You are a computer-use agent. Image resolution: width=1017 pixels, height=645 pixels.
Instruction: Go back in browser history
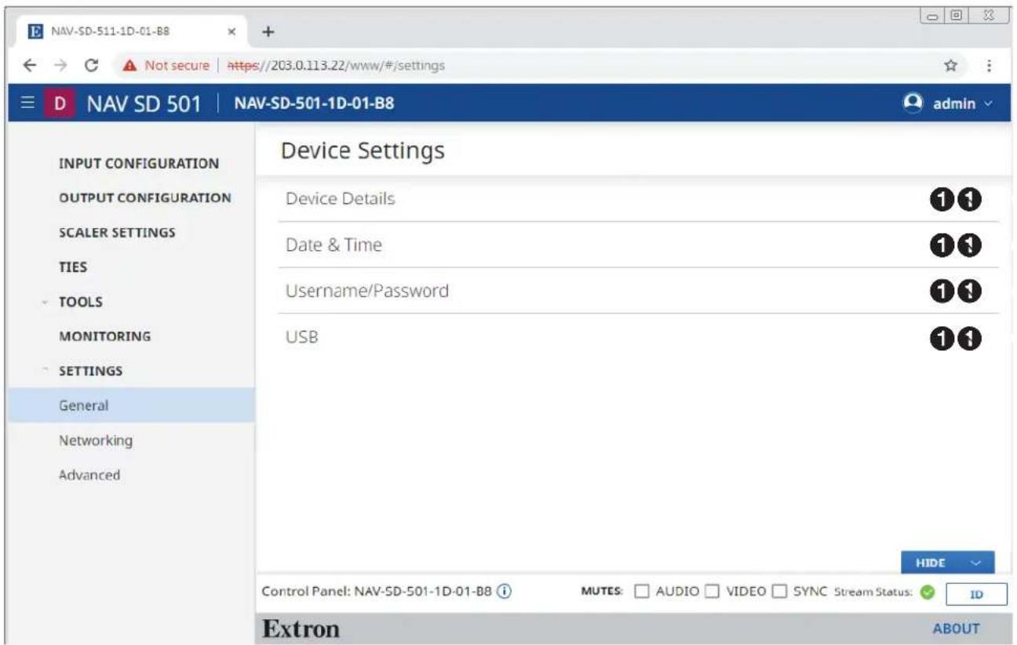tap(30, 65)
